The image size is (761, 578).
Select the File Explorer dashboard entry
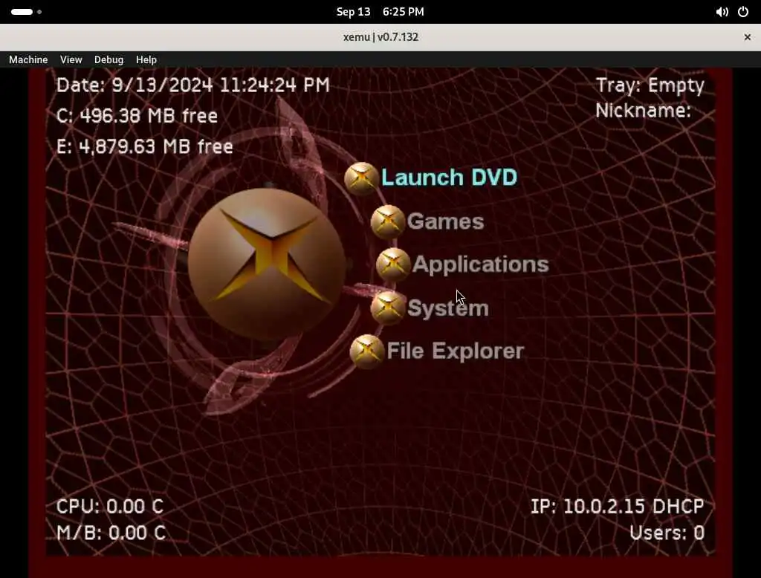pos(456,351)
